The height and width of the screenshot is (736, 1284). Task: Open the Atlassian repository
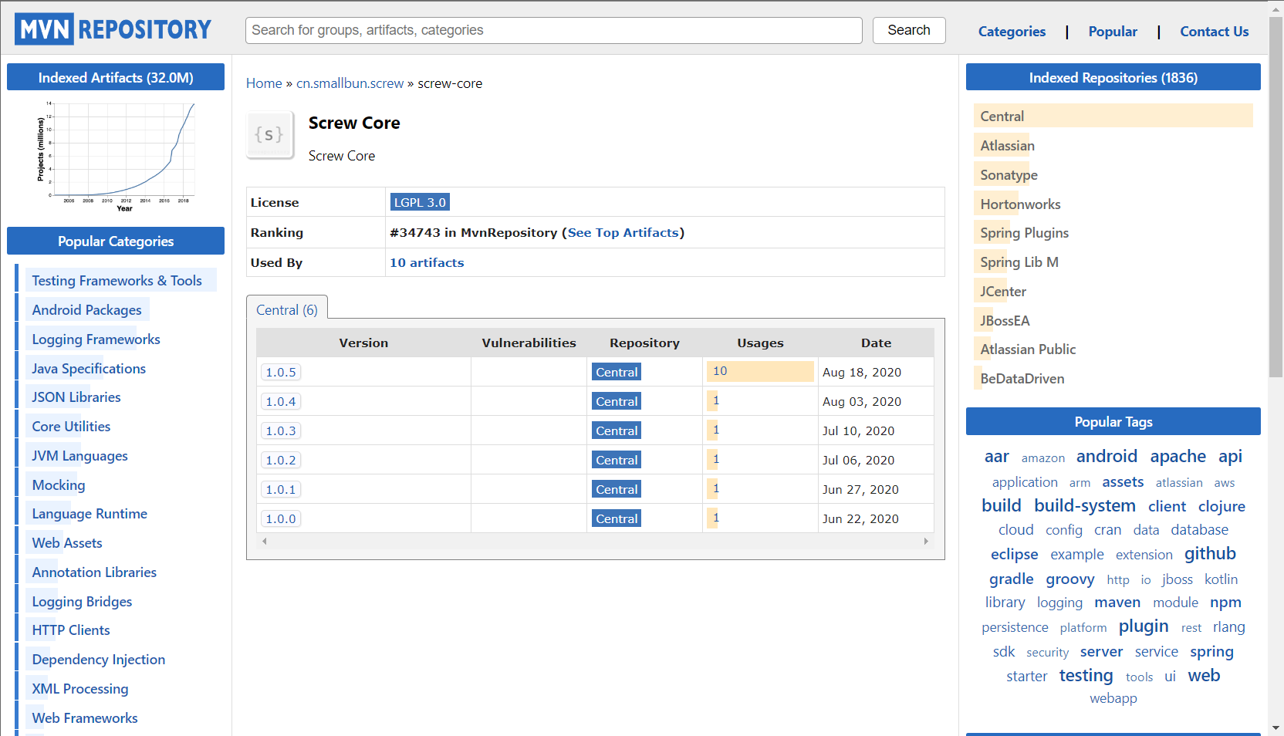1007,146
